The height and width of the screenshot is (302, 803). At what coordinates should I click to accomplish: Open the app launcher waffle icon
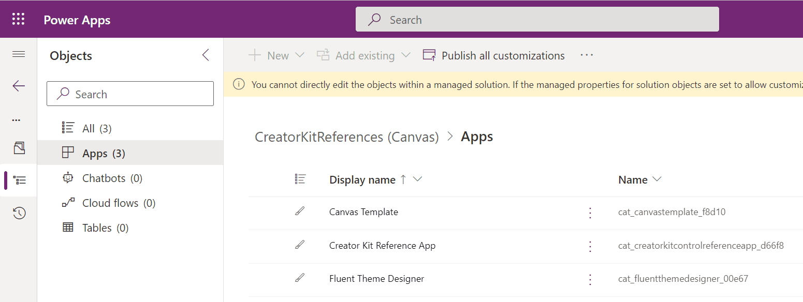(18, 20)
